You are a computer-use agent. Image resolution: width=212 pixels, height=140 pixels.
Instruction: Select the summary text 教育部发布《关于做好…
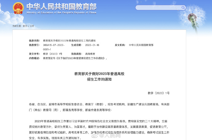[75, 58]
